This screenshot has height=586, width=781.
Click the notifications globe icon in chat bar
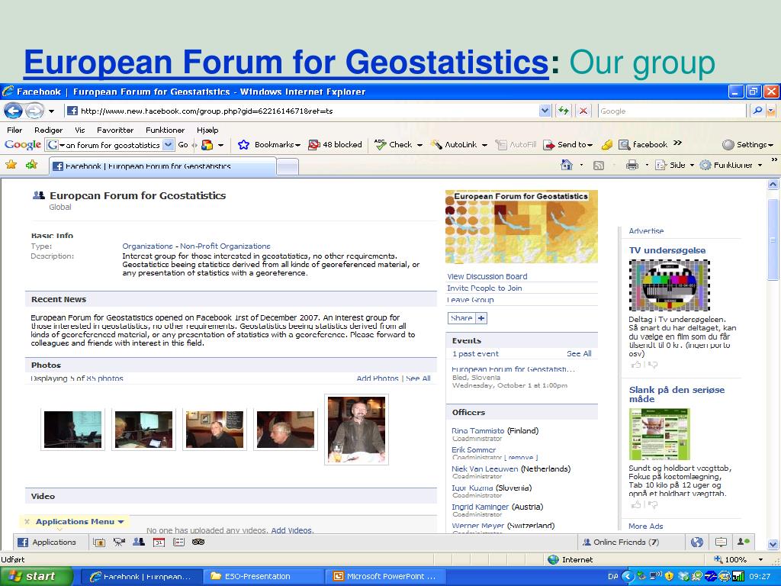pyautogui.click(x=697, y=543)
